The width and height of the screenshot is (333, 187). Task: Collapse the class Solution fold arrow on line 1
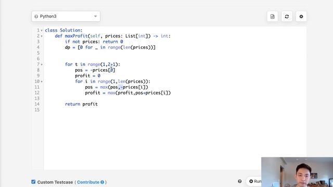pyautogui.click(x=42, y=31)
